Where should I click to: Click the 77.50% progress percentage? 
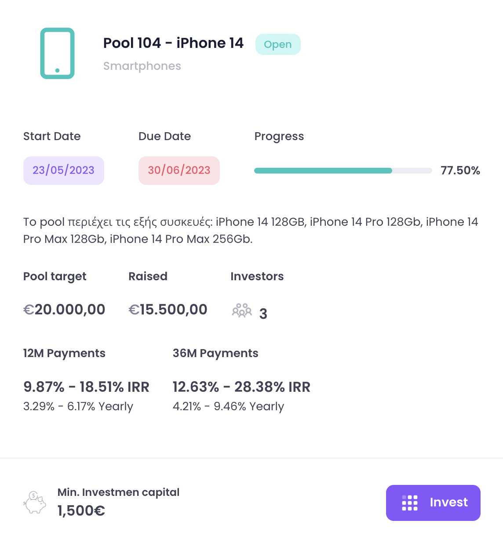click(x=460, y=170)
